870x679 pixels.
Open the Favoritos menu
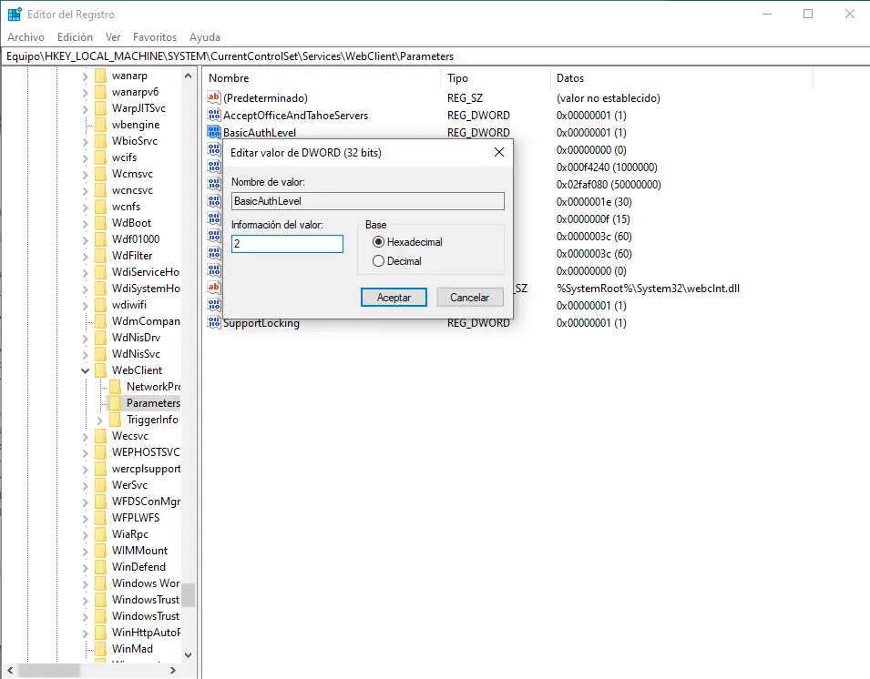pyautogui.click(x=155, y=37)
